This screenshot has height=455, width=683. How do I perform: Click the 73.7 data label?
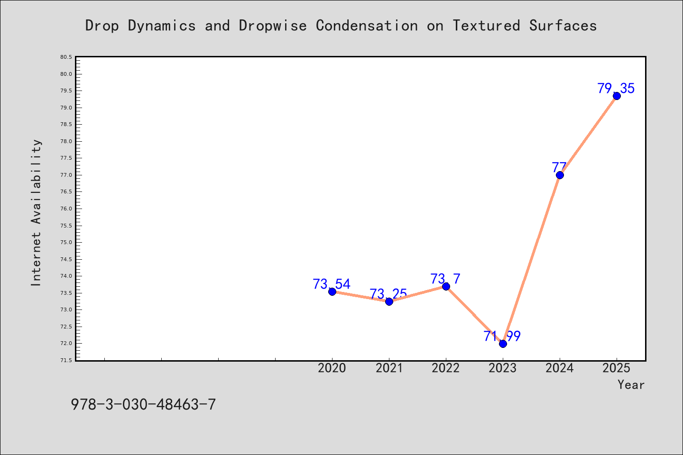click(445, 279)
